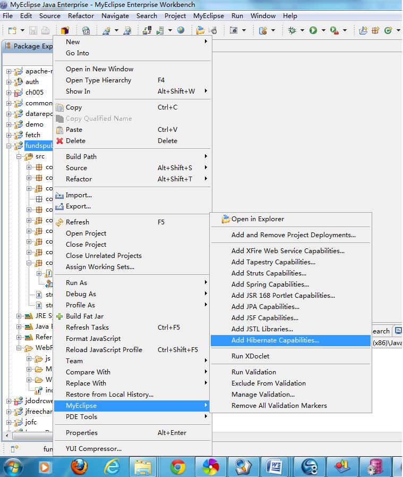Open Firefox from the taskbar
403x477 pixels.
point(79,467)
